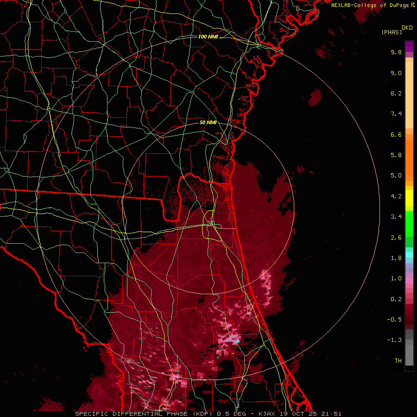This screenshot has height=417, width=417.
Task: Click the purple top segment of color bar
Action: (409, 46)
